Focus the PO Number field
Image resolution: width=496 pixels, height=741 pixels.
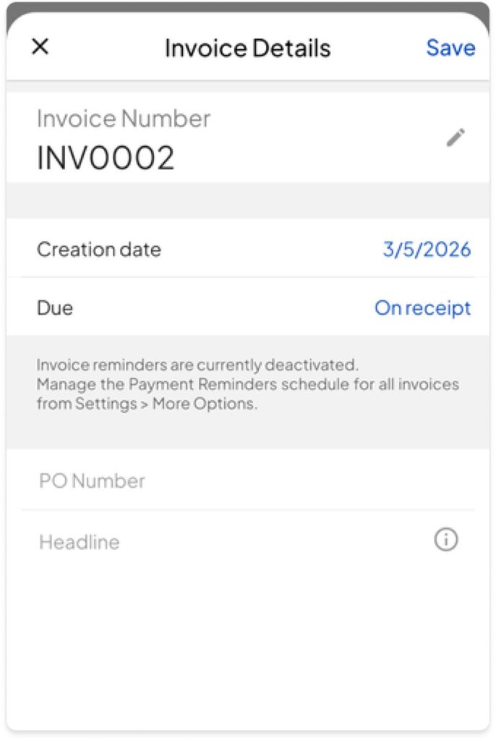tap(217, 481)
